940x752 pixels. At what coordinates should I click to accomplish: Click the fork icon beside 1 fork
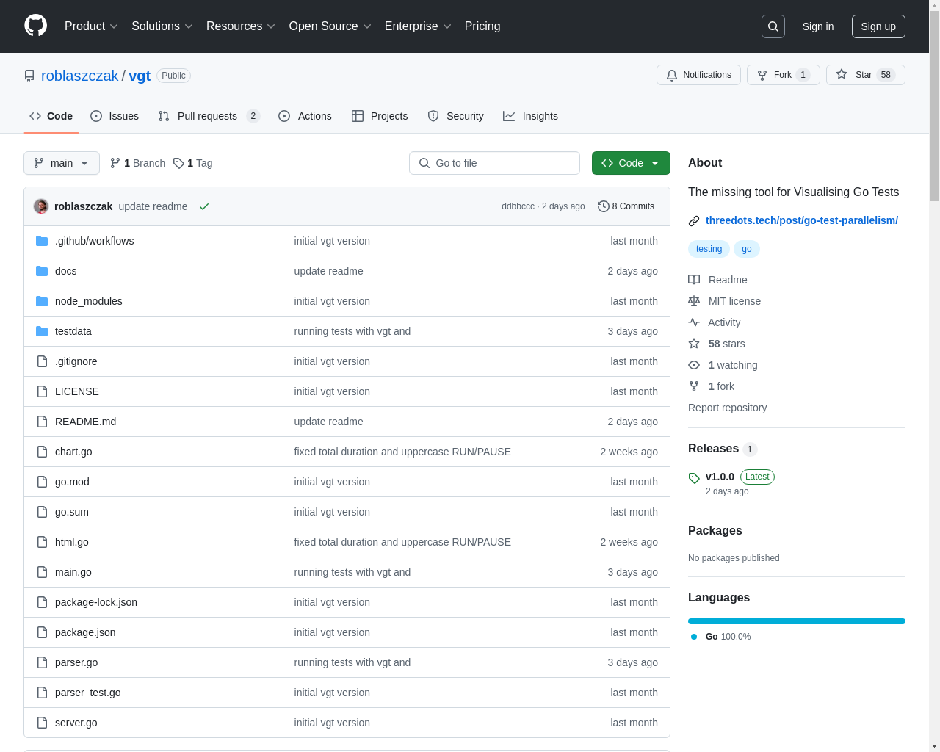pos(694,386)
